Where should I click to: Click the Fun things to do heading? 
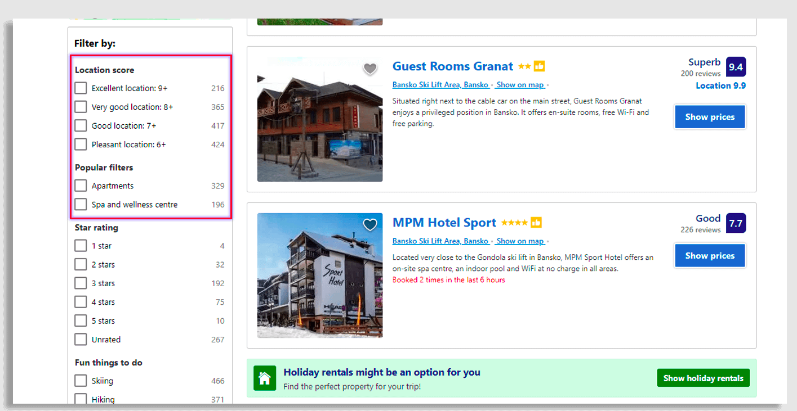[109, 363]
